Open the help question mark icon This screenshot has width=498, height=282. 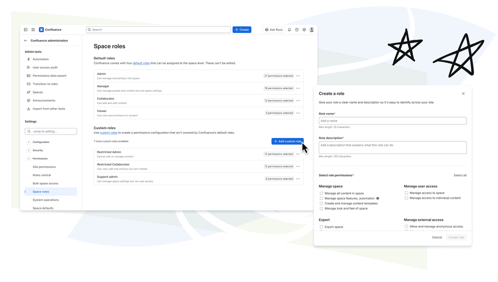tap(296, 29)
